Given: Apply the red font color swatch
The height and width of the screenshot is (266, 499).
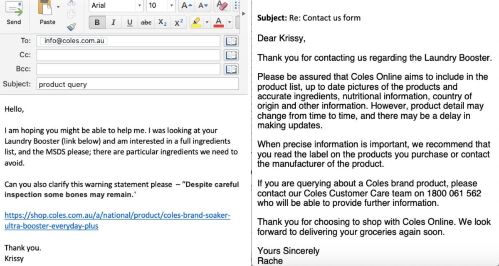Looking at the screenshot, I should [x=218, y=22].
